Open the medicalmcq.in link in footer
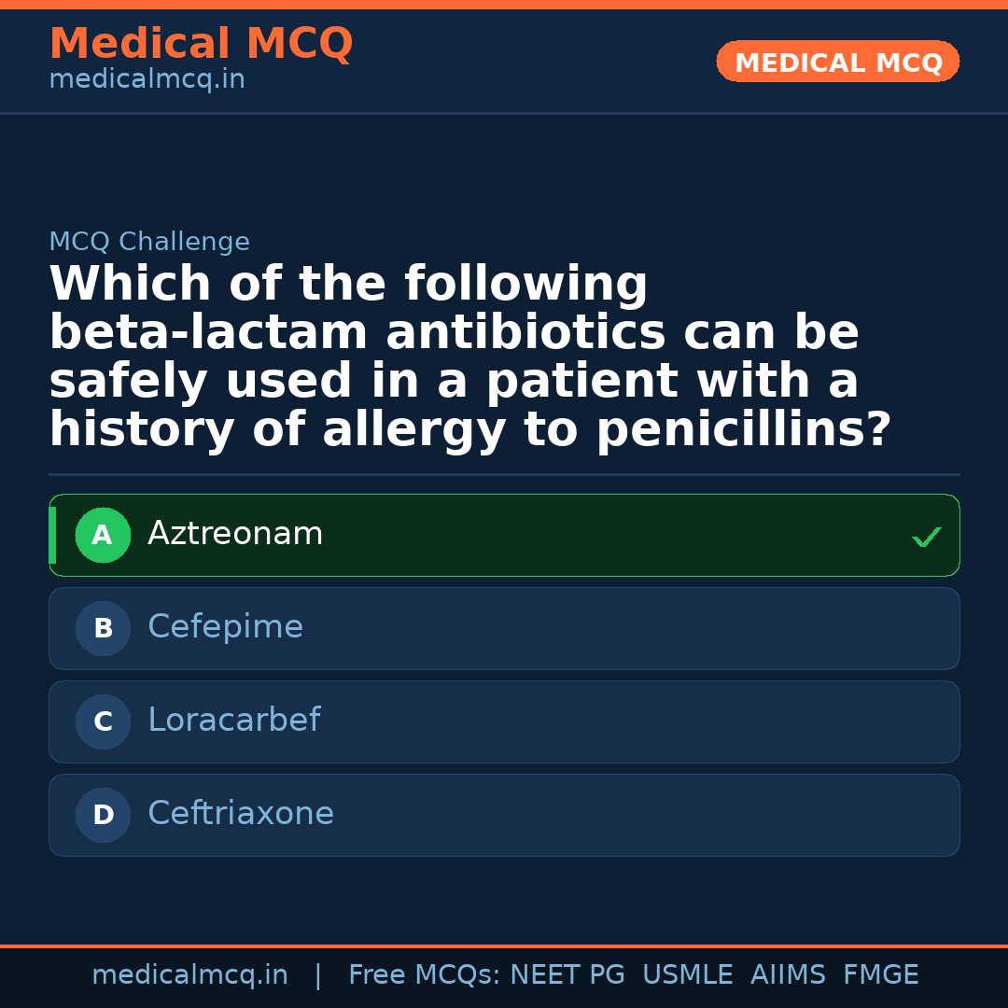 (189, 975)
